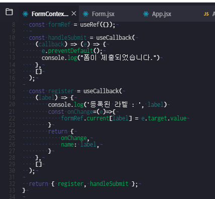Screen dimensions: 215x199
Task: Click the React icon on Form.jsx tab
Action: pyautogui.click(x=86, y=14)
